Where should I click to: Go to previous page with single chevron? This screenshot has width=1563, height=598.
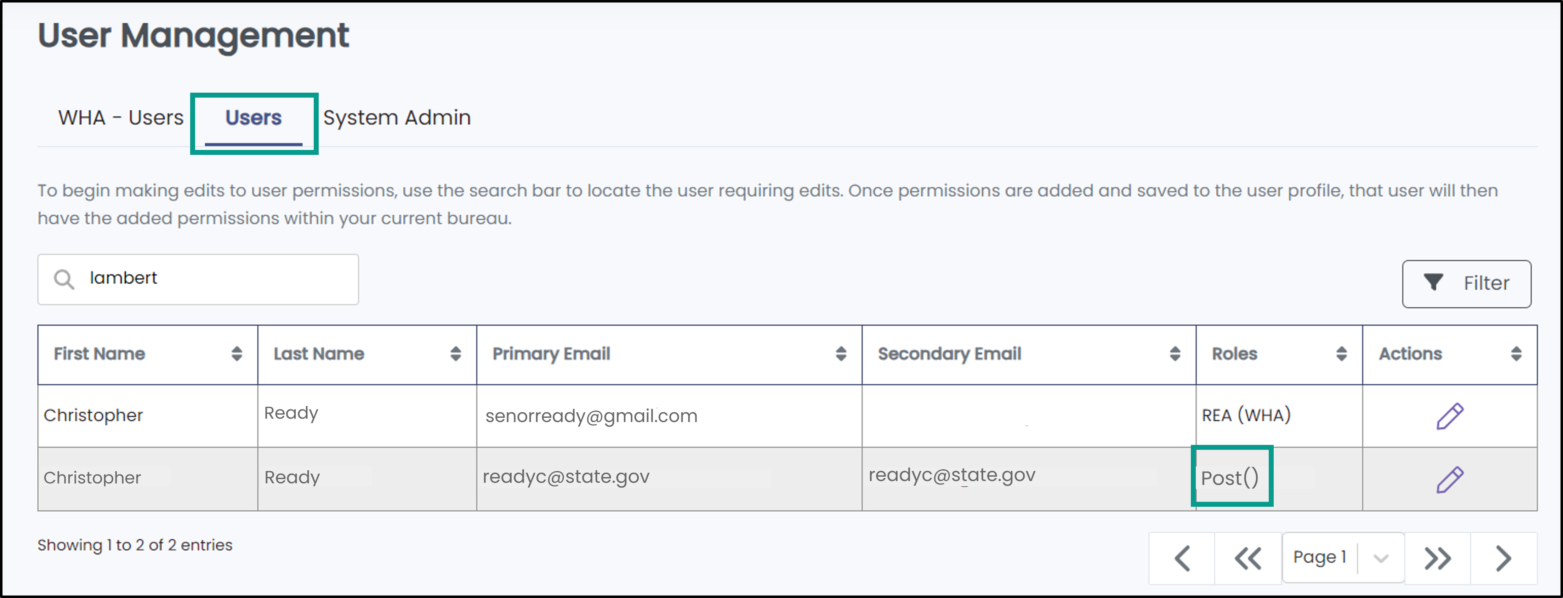pos(1182,558)
